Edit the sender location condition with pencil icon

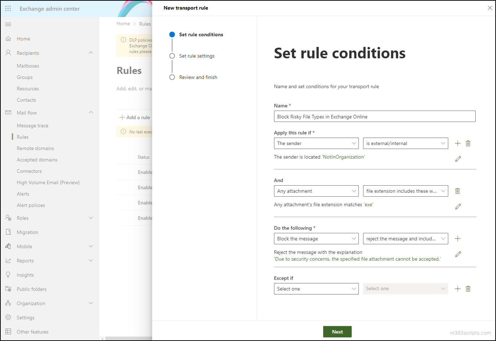click(x=458, y=159)
